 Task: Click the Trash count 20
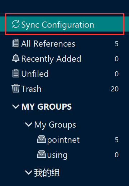115,89
